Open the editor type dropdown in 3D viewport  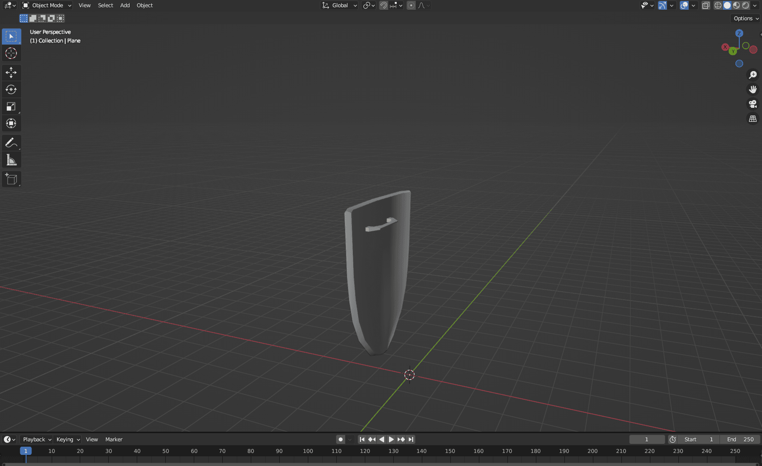pyautogui.click(x=10, y=5)
